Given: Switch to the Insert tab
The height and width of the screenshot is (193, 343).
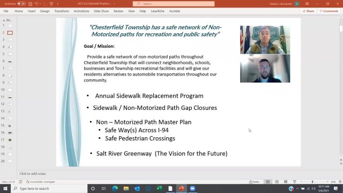Looking at the screenshot, I should 32,11.
